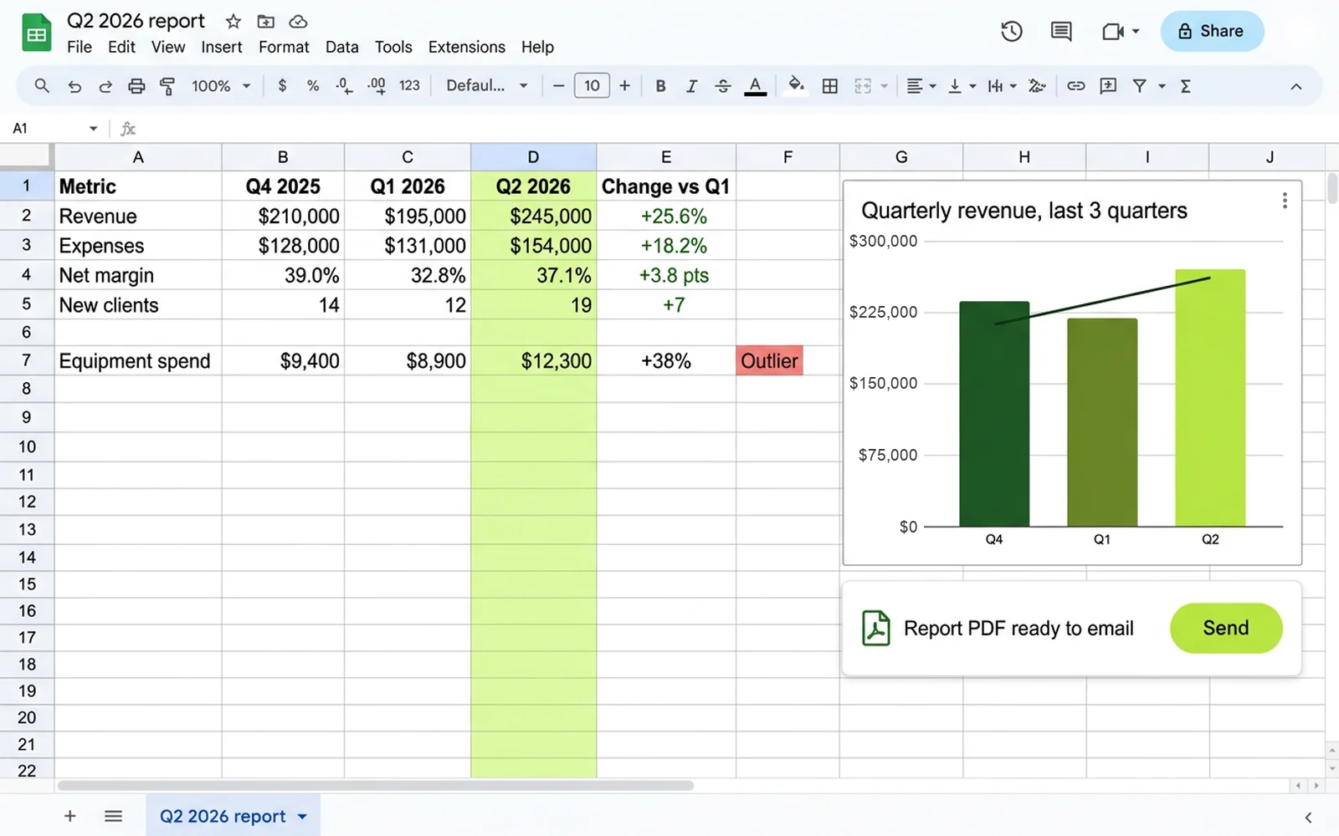Click the move to folder icon
The width and height of the screenshot is (1339, 836).
pos(265,22)
